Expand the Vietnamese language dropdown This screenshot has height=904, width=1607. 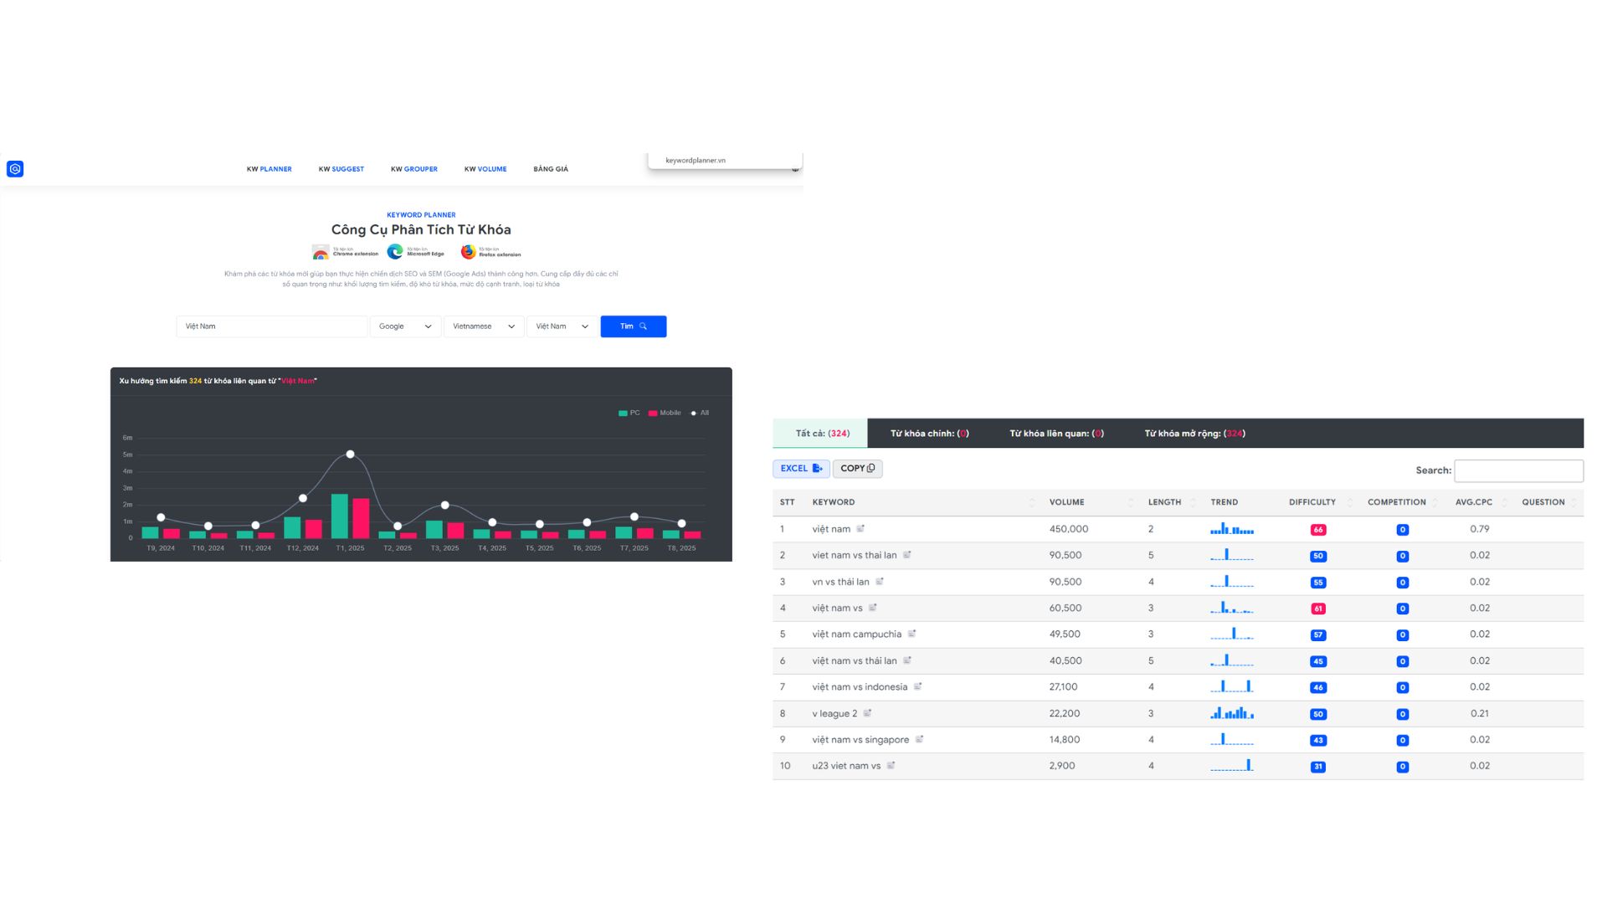483,326
